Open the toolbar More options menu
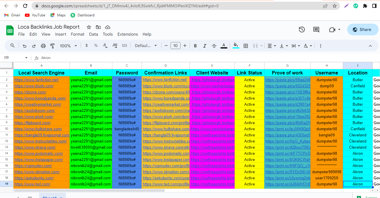The height and width of the screenshot is (198, 380). [x=321, y=46]
